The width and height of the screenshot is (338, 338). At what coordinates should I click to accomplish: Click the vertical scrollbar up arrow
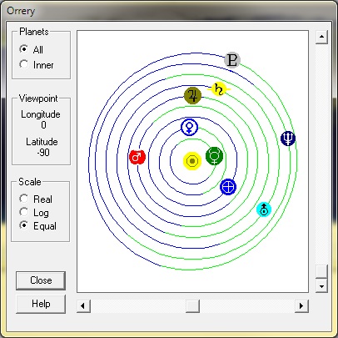point(321,37)
